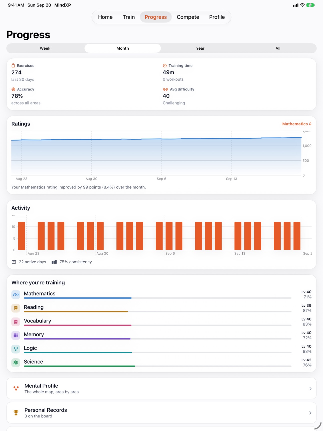Open the Compete tab
The height and width of the screenshot is (431, 323).
[188, 17]
